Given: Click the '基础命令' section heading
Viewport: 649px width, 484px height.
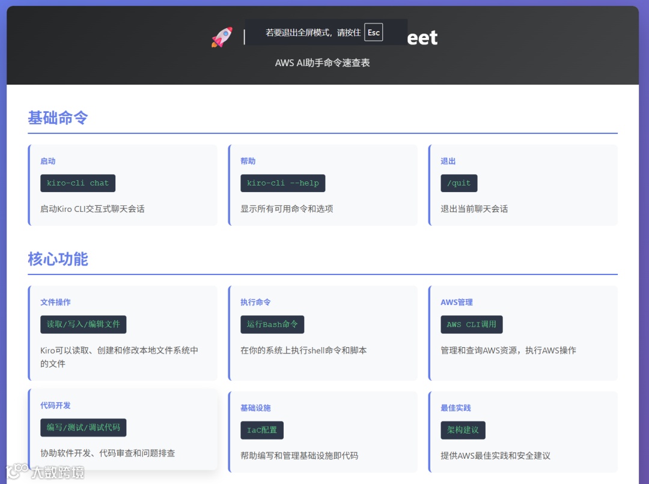Looking at the screenshot, I should click(58, 118).
